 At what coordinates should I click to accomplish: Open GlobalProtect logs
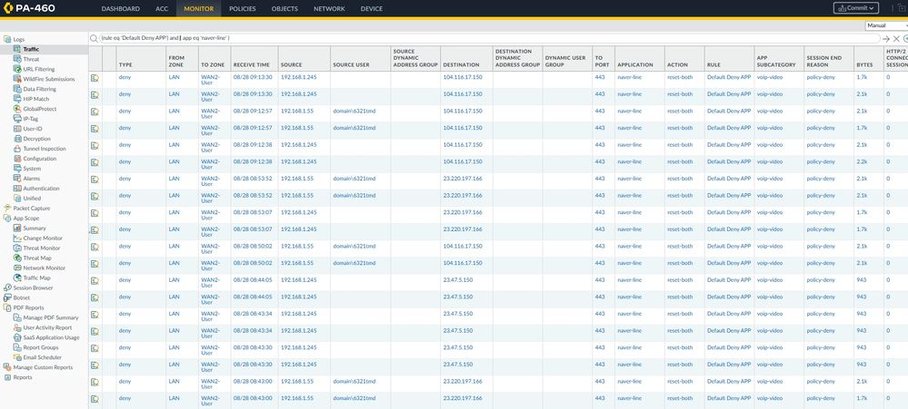point(40,108)
